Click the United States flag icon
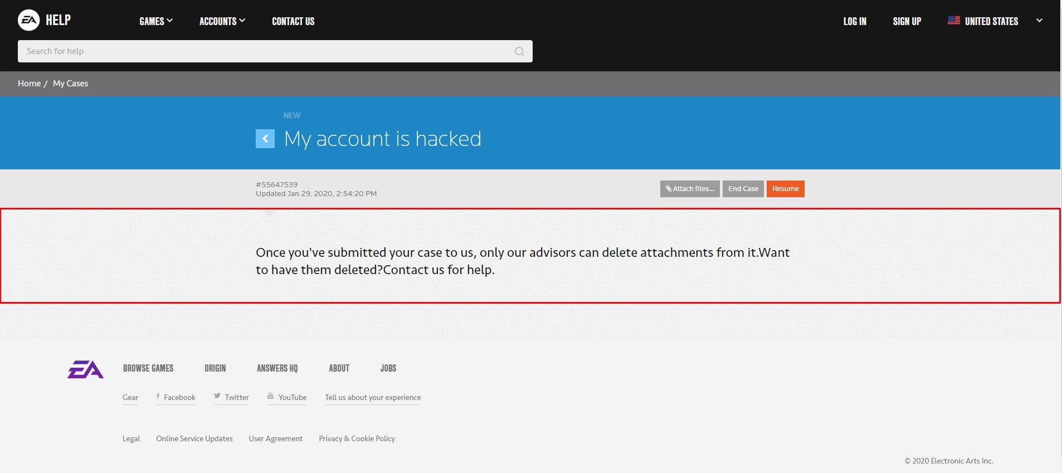This screenshot has height=473, width=1062. (954, 21)
